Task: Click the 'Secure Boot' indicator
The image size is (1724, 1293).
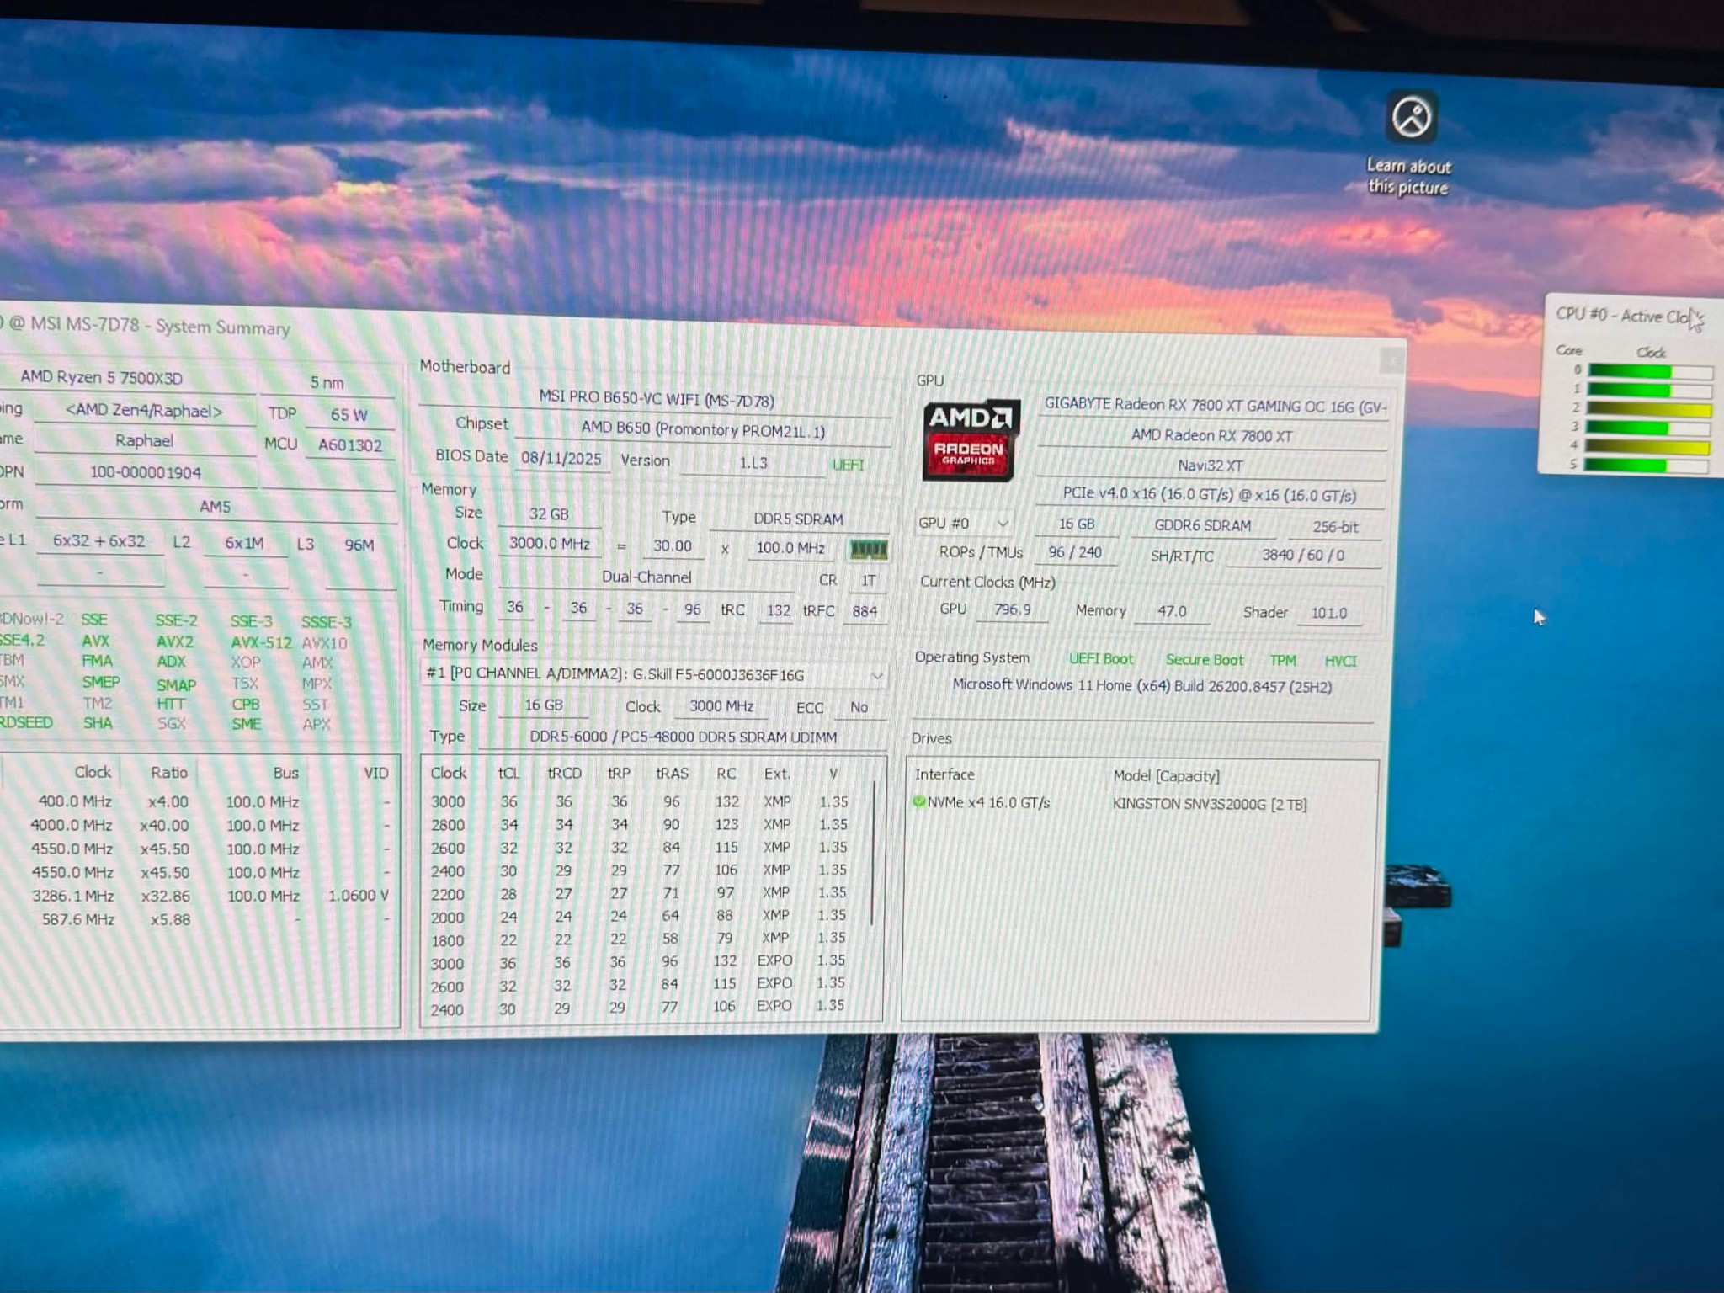Action: [x=1204, y=660]
